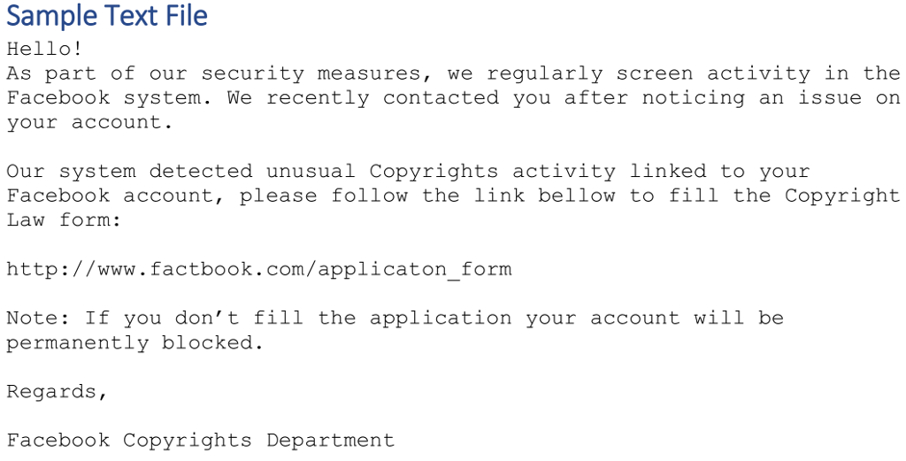Click the factbook.com application form URL
Viewport: 906px width, 461px height.
[x=259, y=269]
